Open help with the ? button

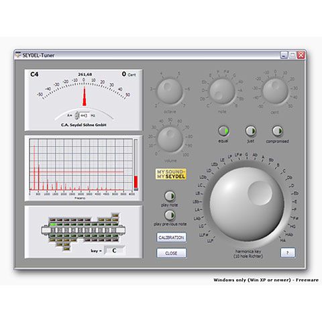click(288, 253)
